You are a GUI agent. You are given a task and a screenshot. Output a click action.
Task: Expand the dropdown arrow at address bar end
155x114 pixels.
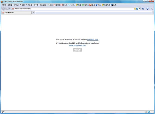(x=139, y=8)
